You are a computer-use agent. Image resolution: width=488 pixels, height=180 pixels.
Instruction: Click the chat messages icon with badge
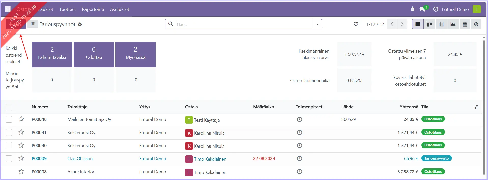[x=422, y=9]
